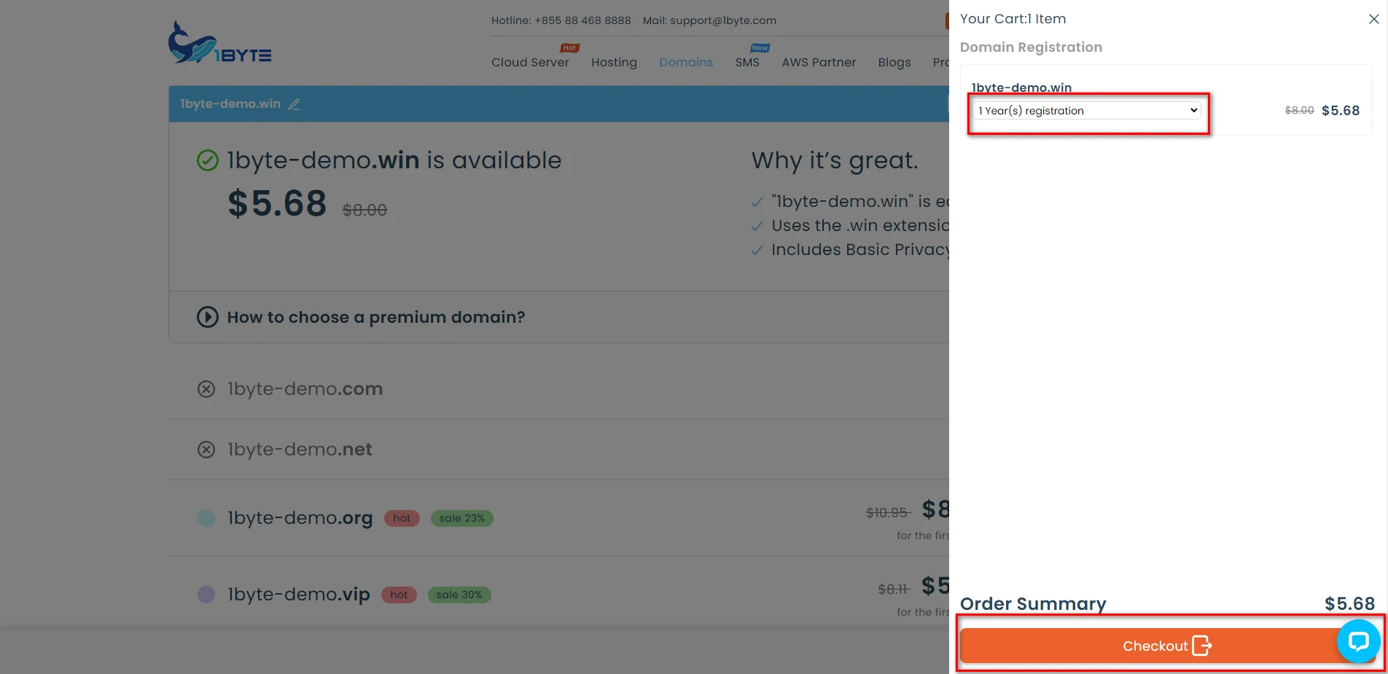Click the 1byte-demo.com row text

(x=305, y=389)
